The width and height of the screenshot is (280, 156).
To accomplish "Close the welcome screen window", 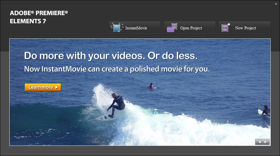I will click(x=276, y=4).
